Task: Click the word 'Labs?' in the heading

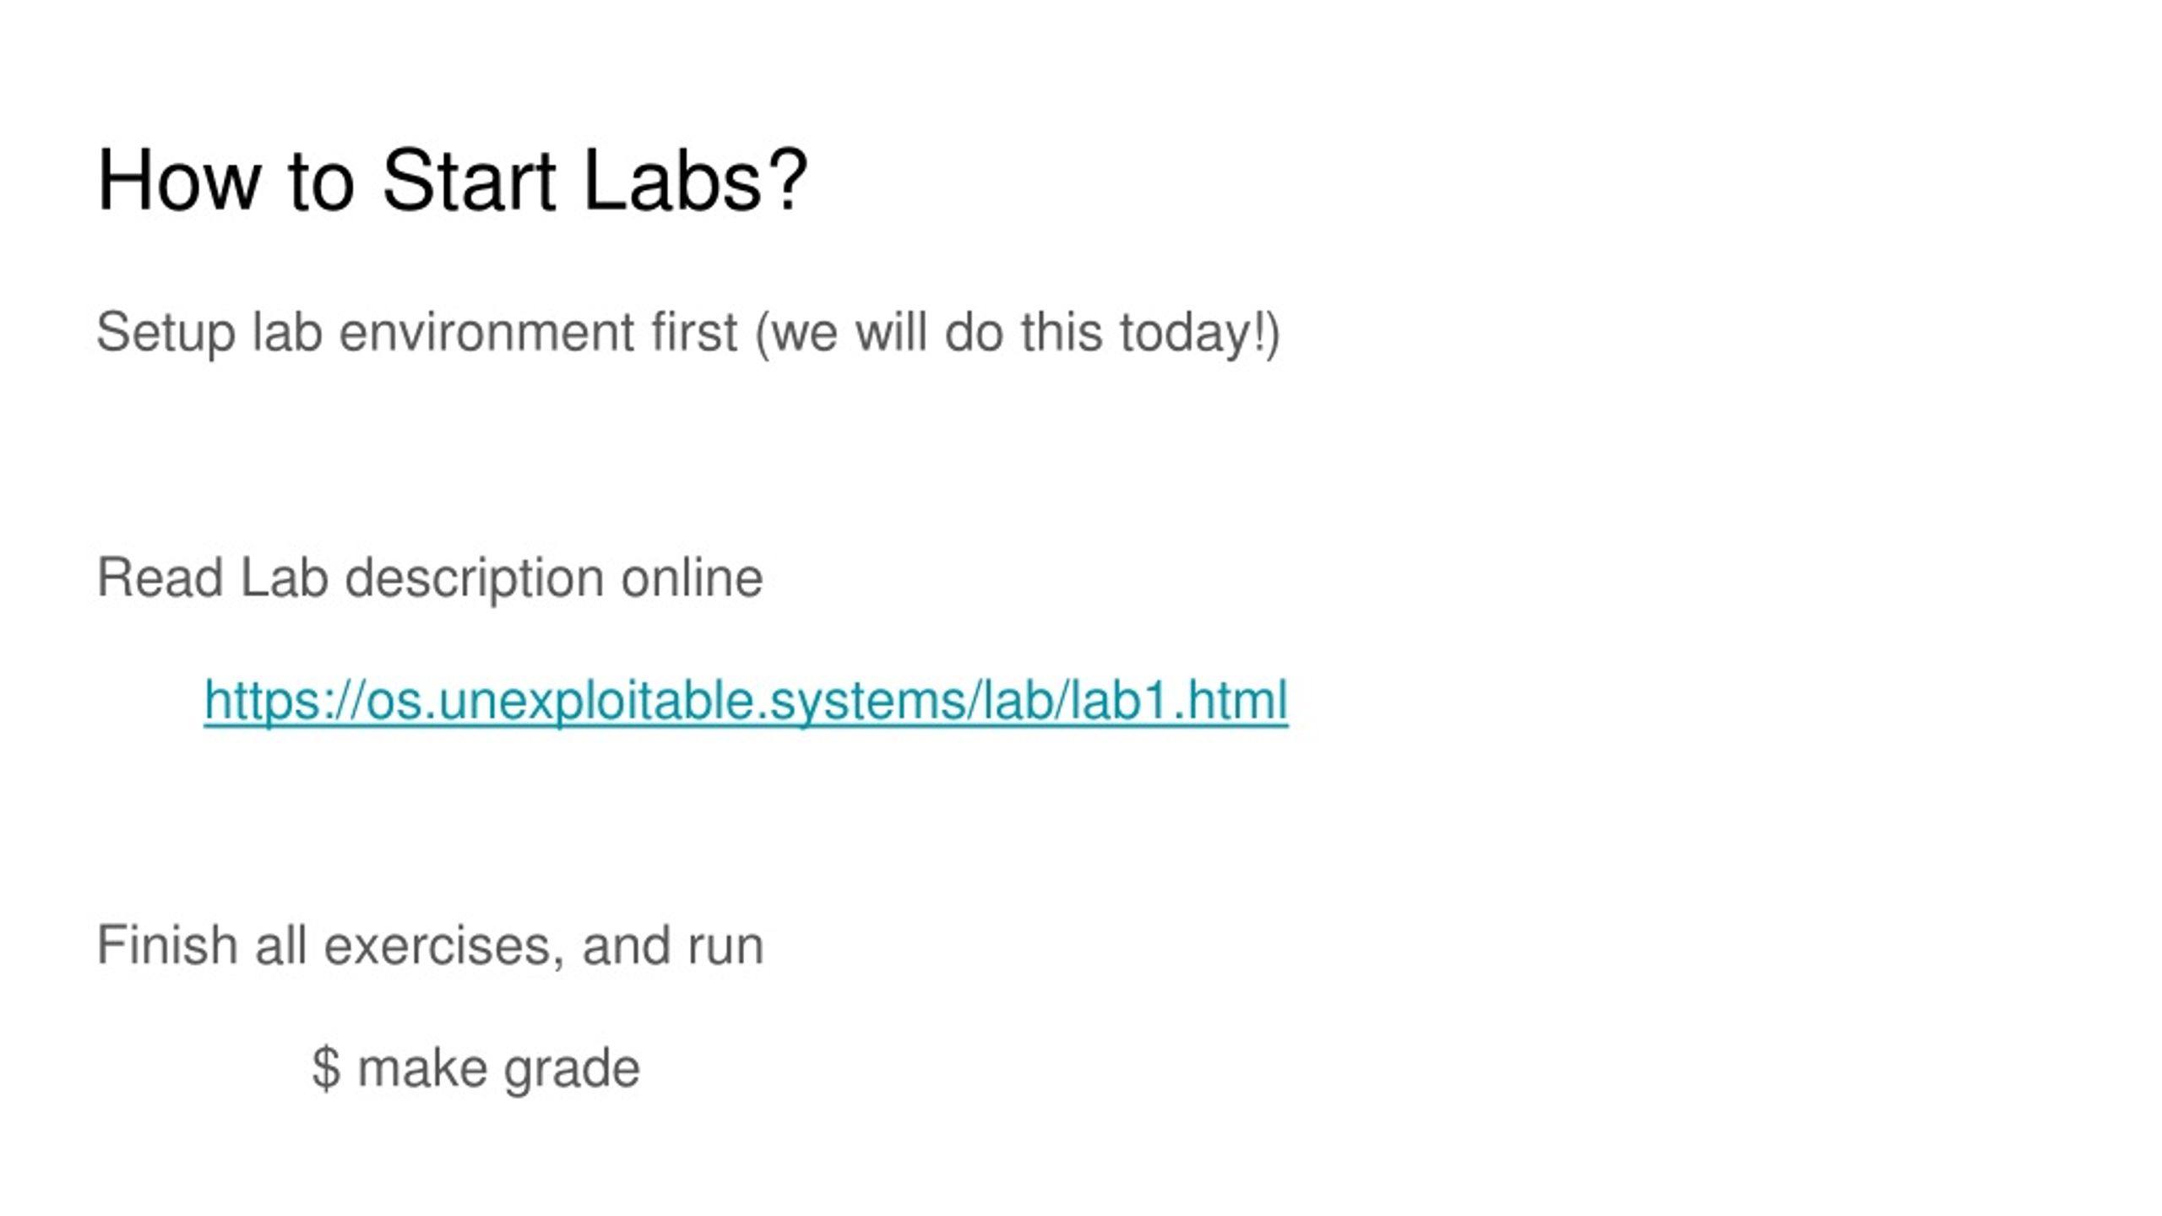Action: (695, 180)
